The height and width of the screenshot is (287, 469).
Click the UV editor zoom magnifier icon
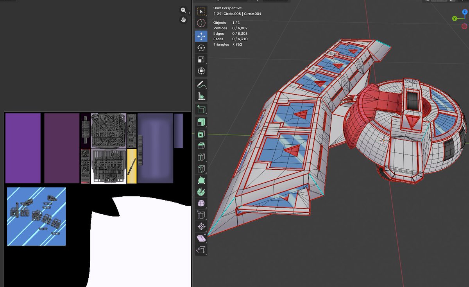click(x=183, y=10)
